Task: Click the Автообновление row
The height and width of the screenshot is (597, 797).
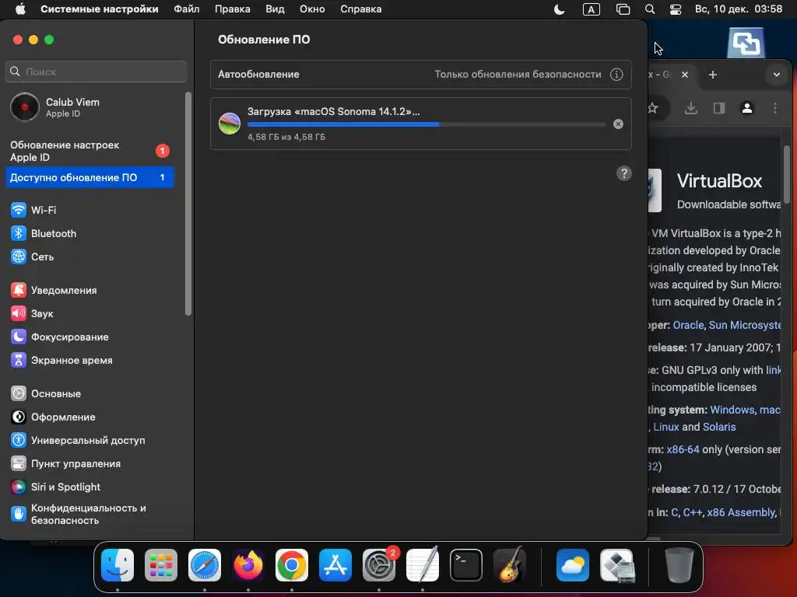Action: coord(421,74)
